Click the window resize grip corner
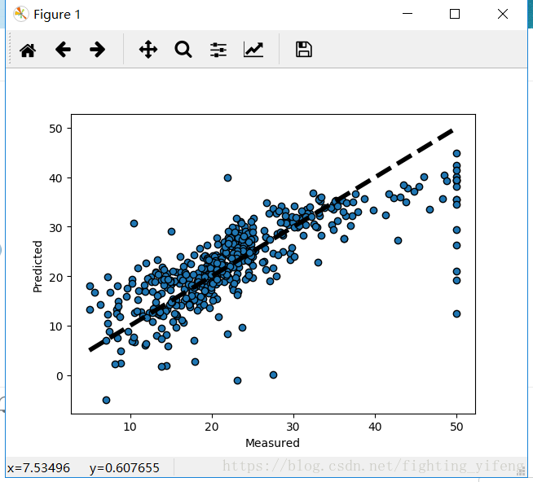This screenshot has width=533, height=482. [521, 471]
